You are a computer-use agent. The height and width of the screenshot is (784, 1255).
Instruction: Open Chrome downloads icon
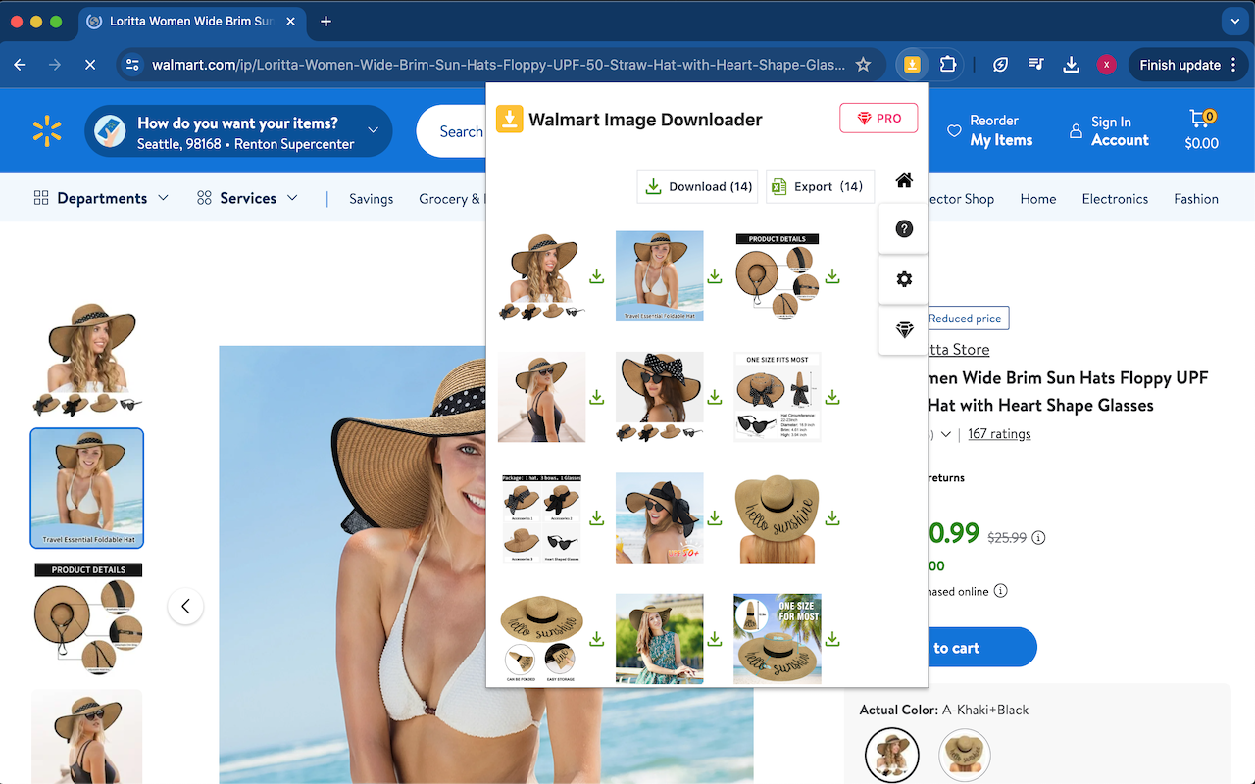(x=1072, y=65)
